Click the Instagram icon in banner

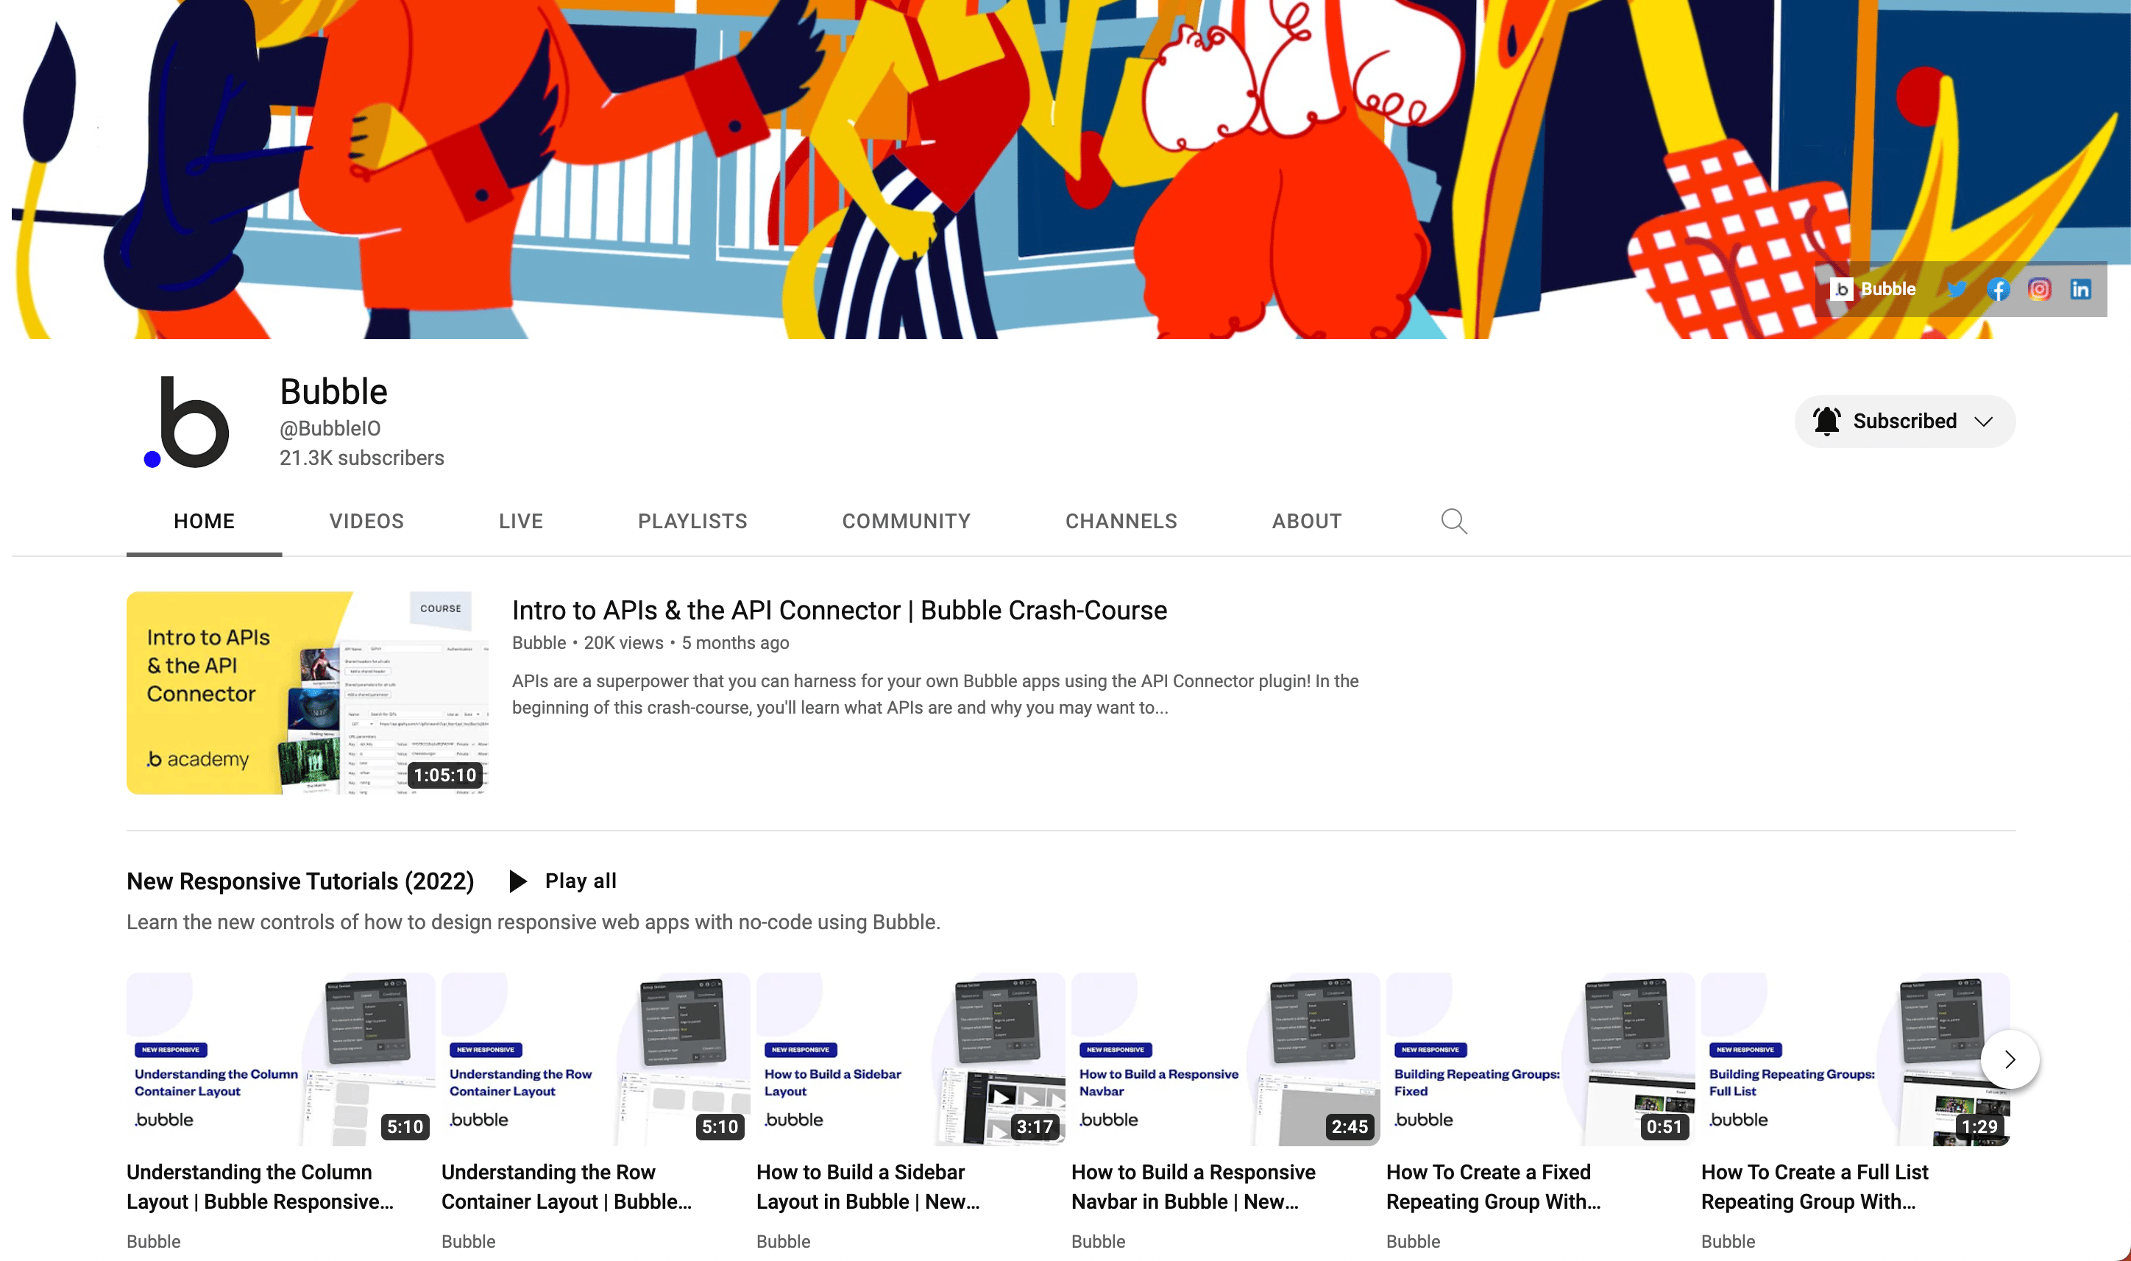(2039, 290)
